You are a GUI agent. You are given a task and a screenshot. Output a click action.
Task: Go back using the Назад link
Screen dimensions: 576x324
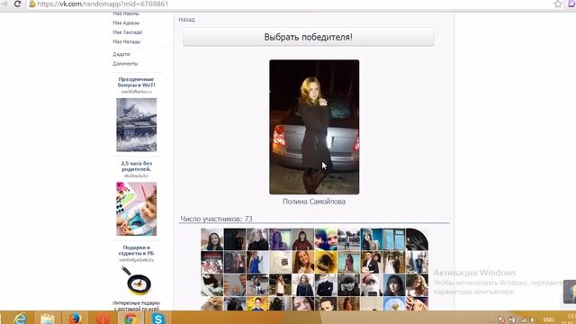coord(186,20)
